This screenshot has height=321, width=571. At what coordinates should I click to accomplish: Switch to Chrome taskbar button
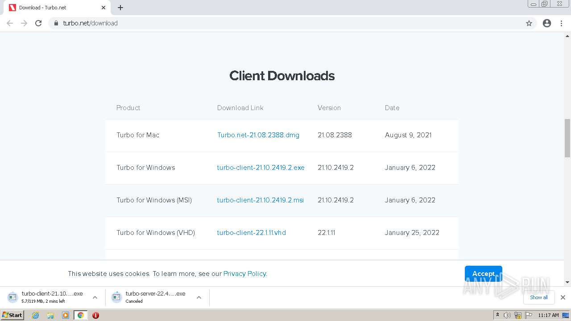[x=81, y=315]
